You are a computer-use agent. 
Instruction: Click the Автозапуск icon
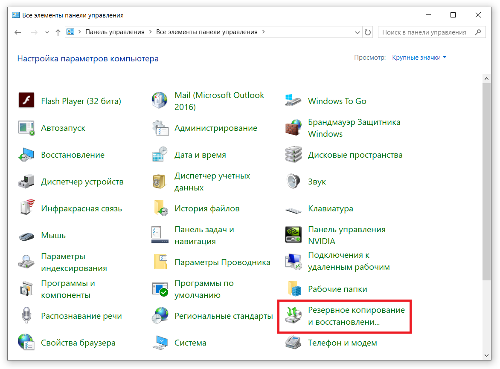pyautogui.click(x=26, y=128)
